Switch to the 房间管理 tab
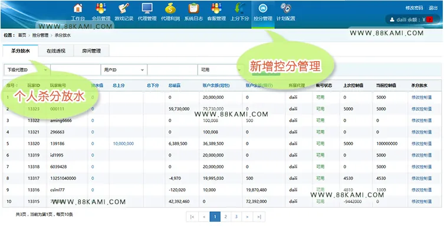444x237 pixels. (x=91, y=51)
